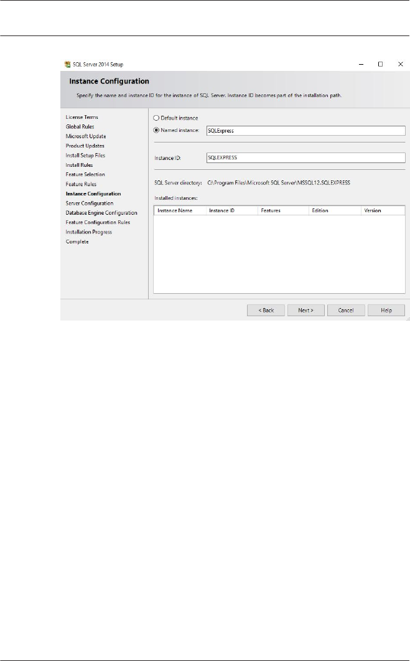Viewport: 410px width, 661px height.
Task: Select Feature Selection in the step list
Action: 85,174
